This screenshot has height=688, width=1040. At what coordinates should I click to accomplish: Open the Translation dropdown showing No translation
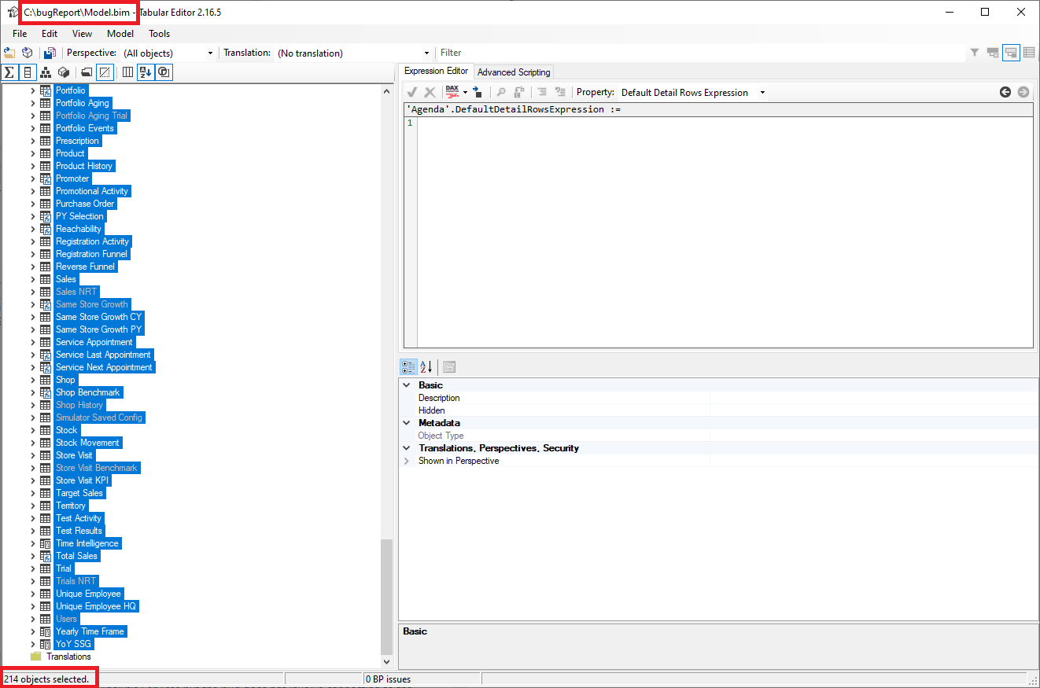point(354,53)
